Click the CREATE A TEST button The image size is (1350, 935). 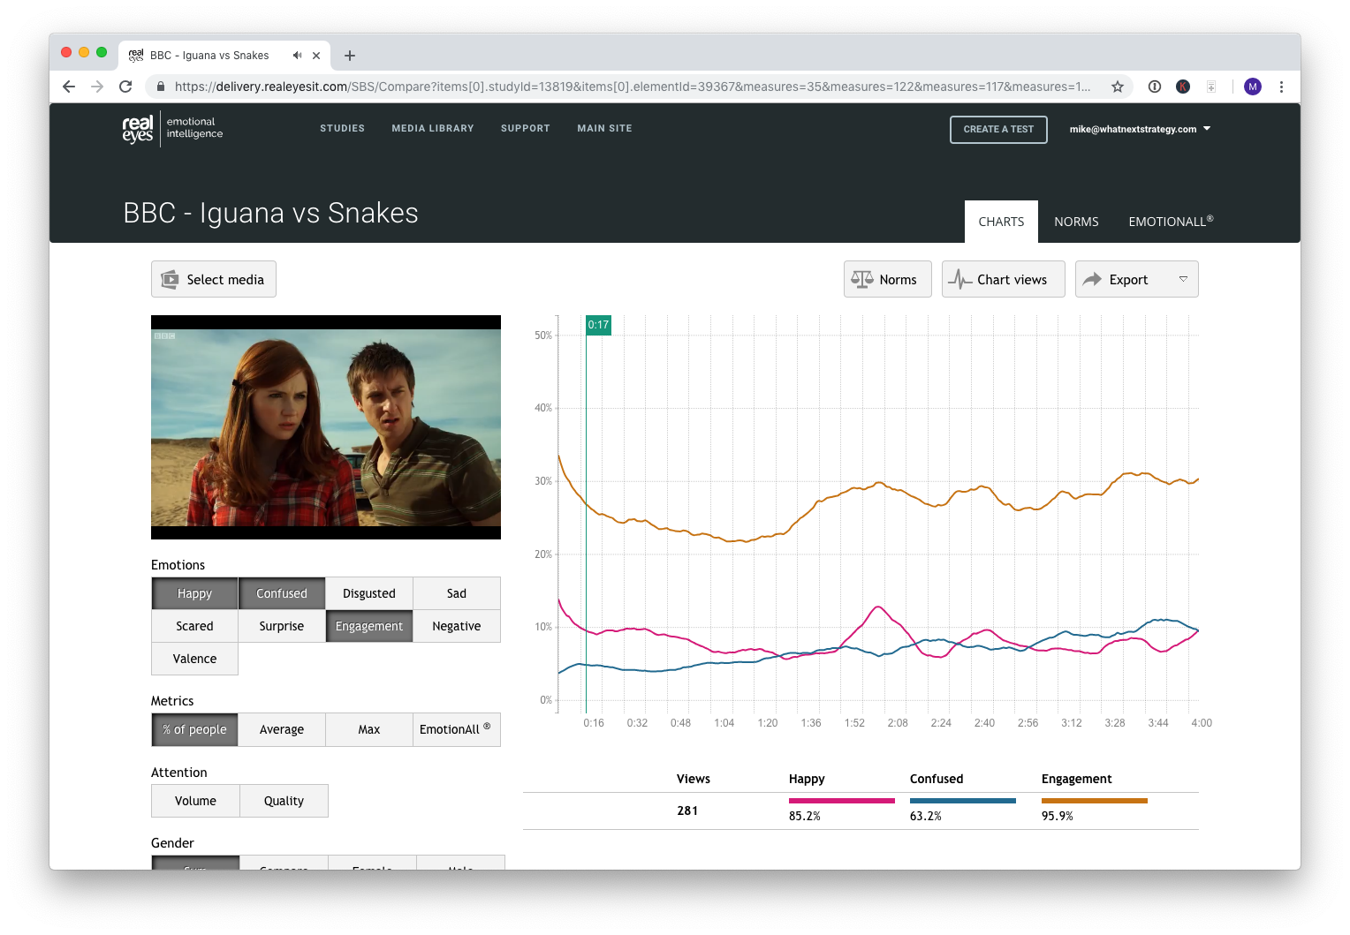pyautogui.click(x=998, y=129)
